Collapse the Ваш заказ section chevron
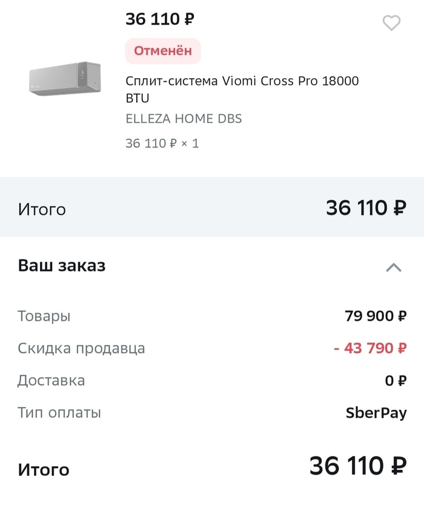The image size is (424, 505). [x=394, y=267]
